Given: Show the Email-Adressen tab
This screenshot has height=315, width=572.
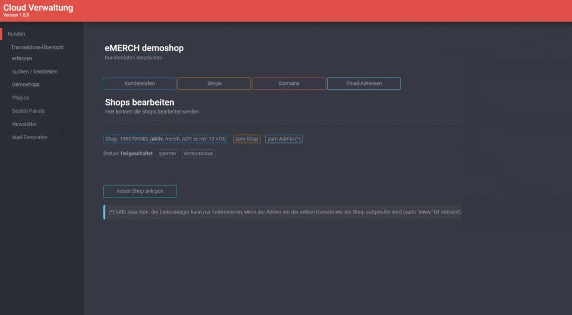Looking at the screenshot, I should point(364,84).
